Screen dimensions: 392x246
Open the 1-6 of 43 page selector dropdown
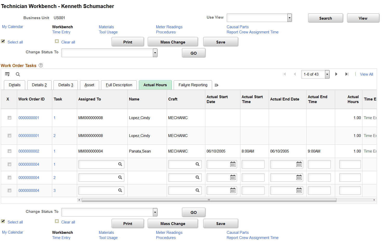[x=327, y=74]
